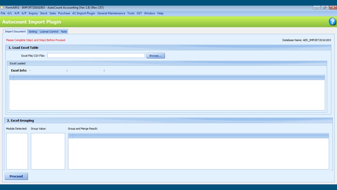Open the Inquiry menu
Image resolution: width=337 pixels, height=190 pixels.
click(33, 13)
